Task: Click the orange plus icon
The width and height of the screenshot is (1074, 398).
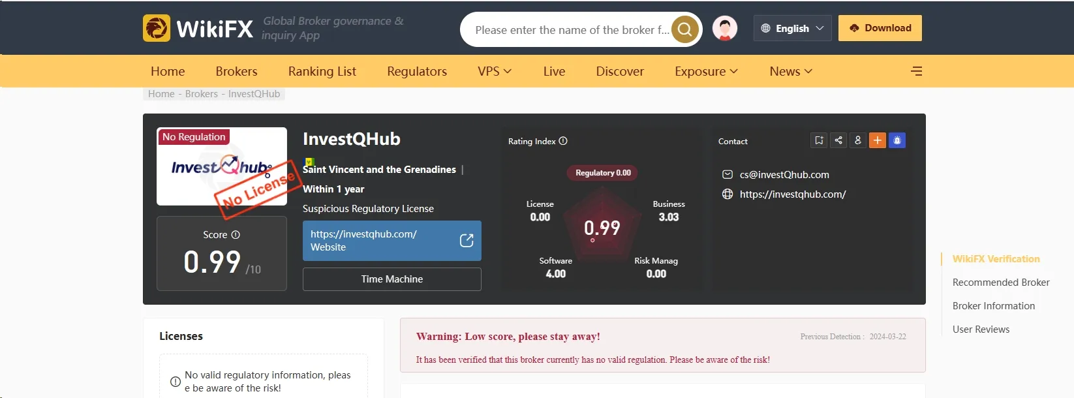Action: tap(878, 140)
